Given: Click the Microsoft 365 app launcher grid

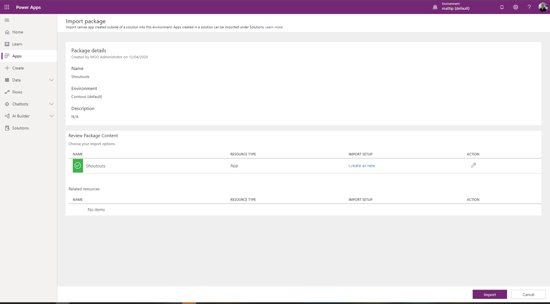Looking at the screenshot, I should pyautogui.click(x=7, y=7).
